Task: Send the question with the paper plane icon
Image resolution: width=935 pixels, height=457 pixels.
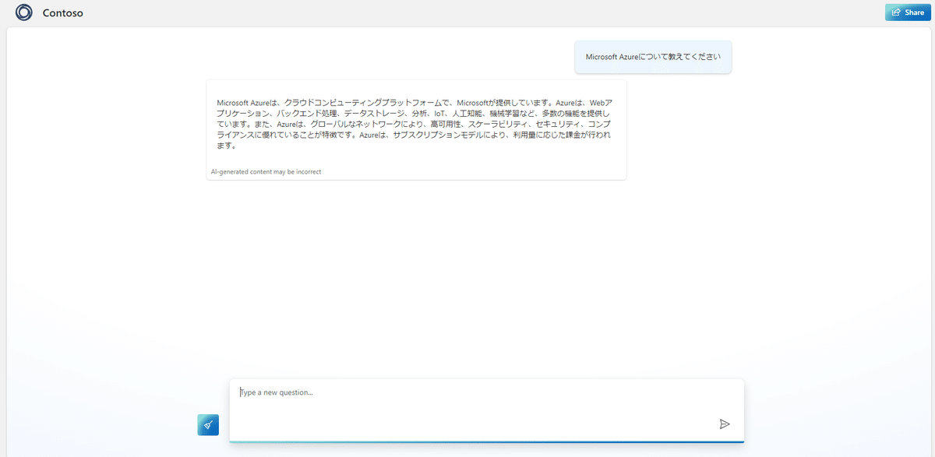Action: click(x=725, y=424)
